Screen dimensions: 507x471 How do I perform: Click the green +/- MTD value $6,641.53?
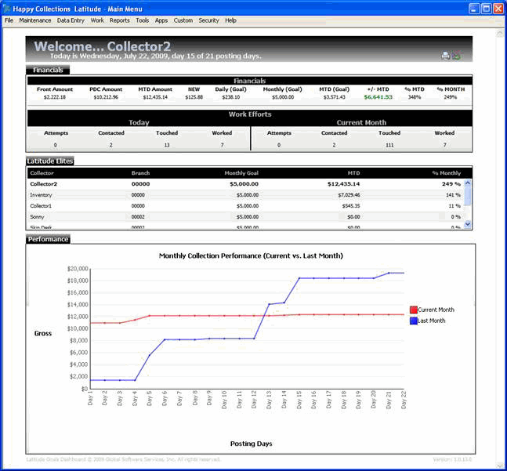tap(378, 97)
